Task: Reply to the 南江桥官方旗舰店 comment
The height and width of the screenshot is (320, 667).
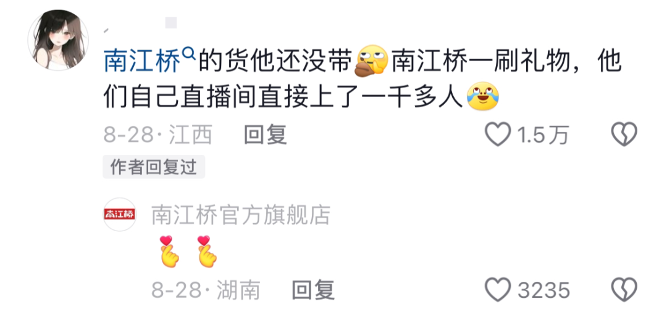Action: (313, 291)
